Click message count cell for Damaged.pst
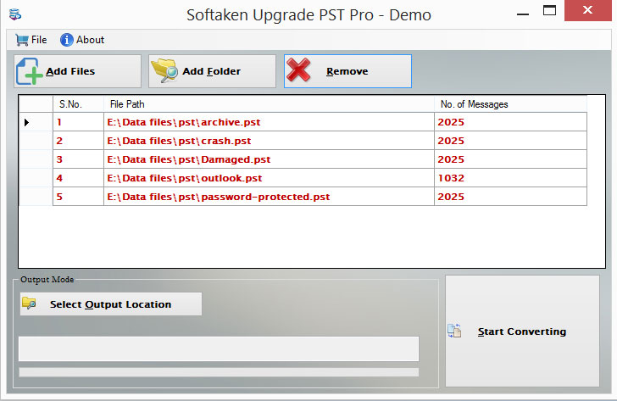The image size is (617, 401). point(510,159)
